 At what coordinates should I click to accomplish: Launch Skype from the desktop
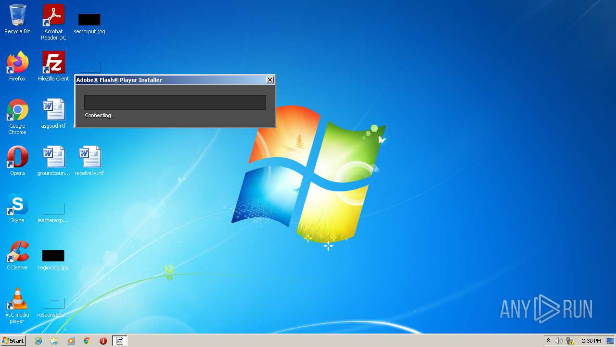17,208
